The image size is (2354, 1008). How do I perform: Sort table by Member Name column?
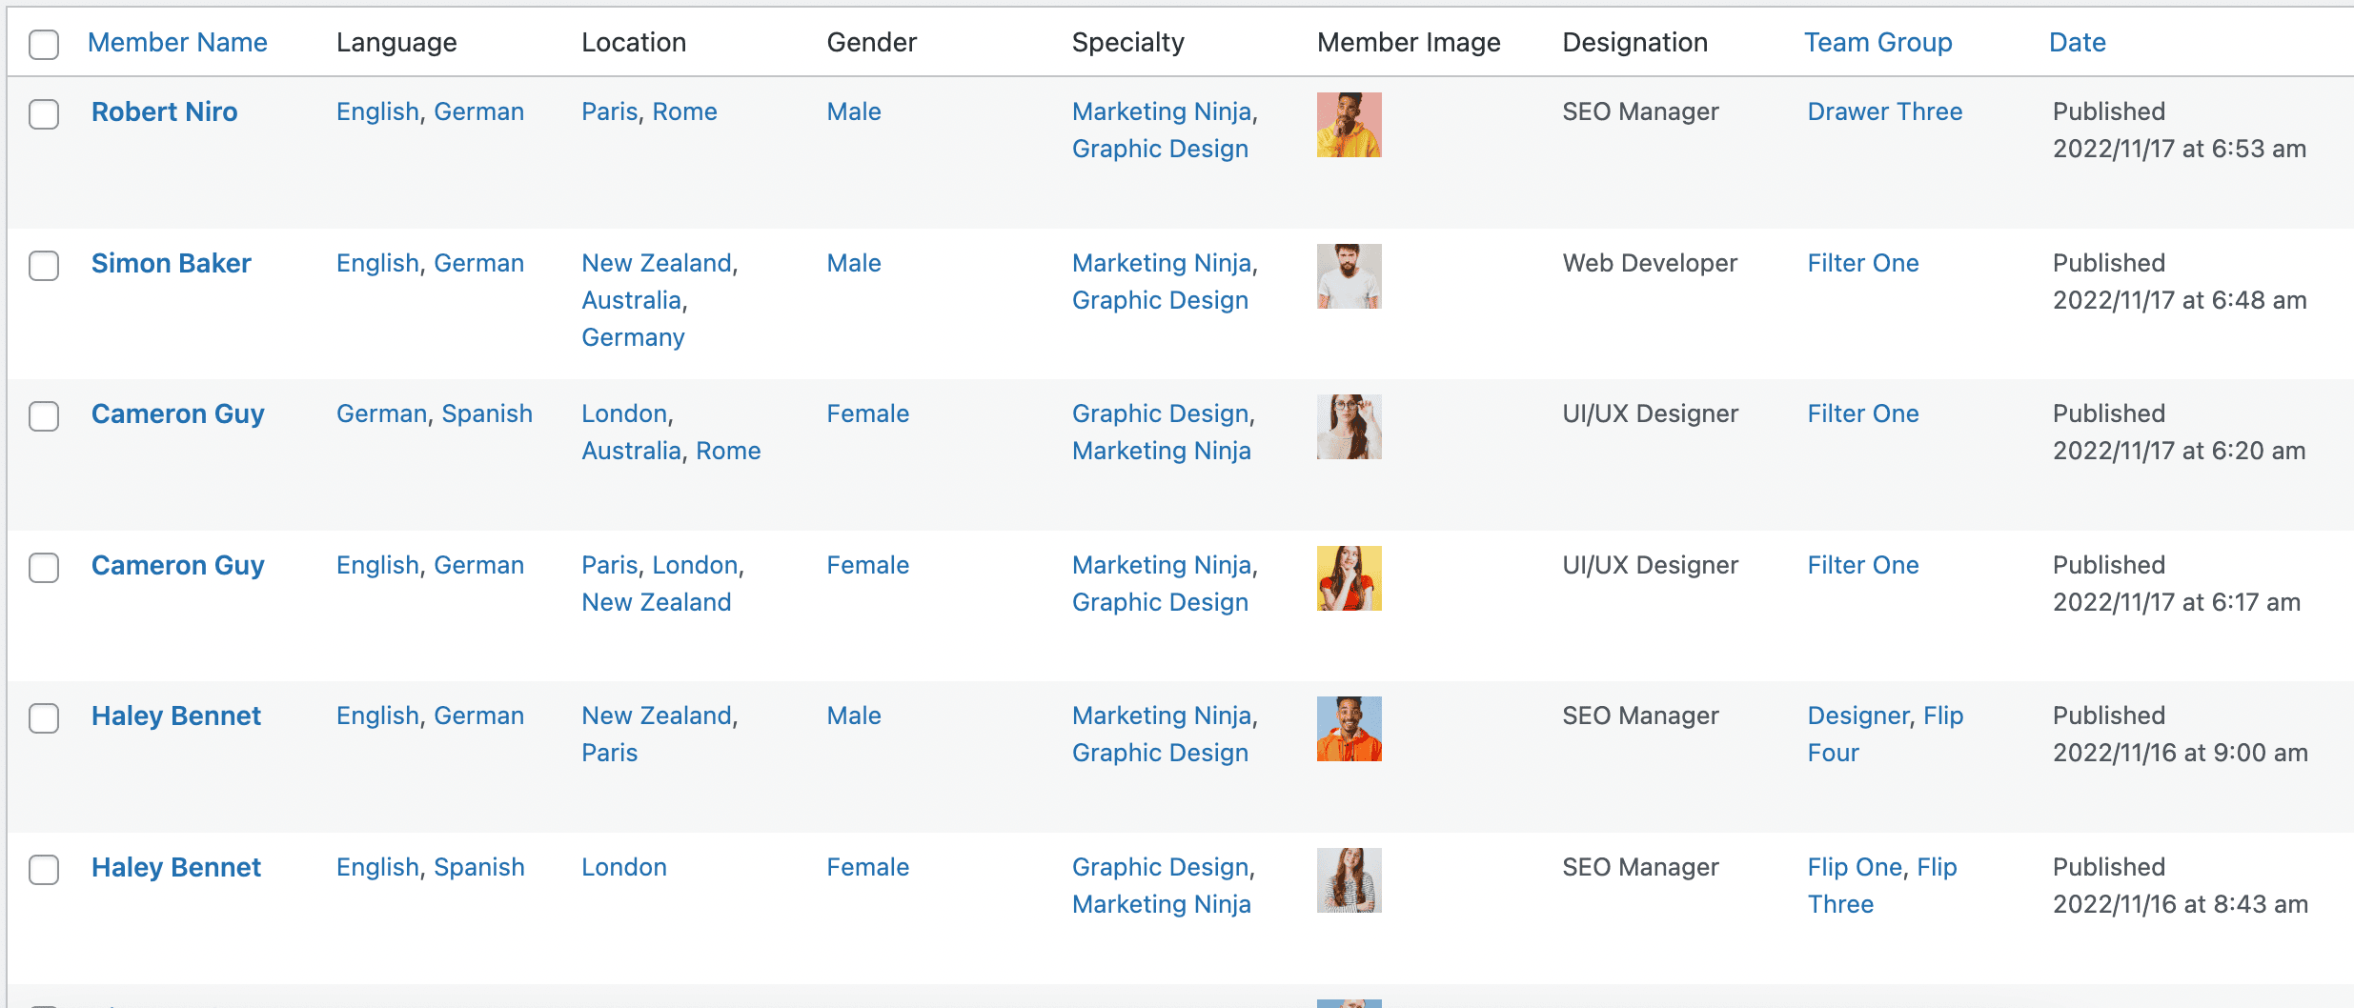click(177, 43)
